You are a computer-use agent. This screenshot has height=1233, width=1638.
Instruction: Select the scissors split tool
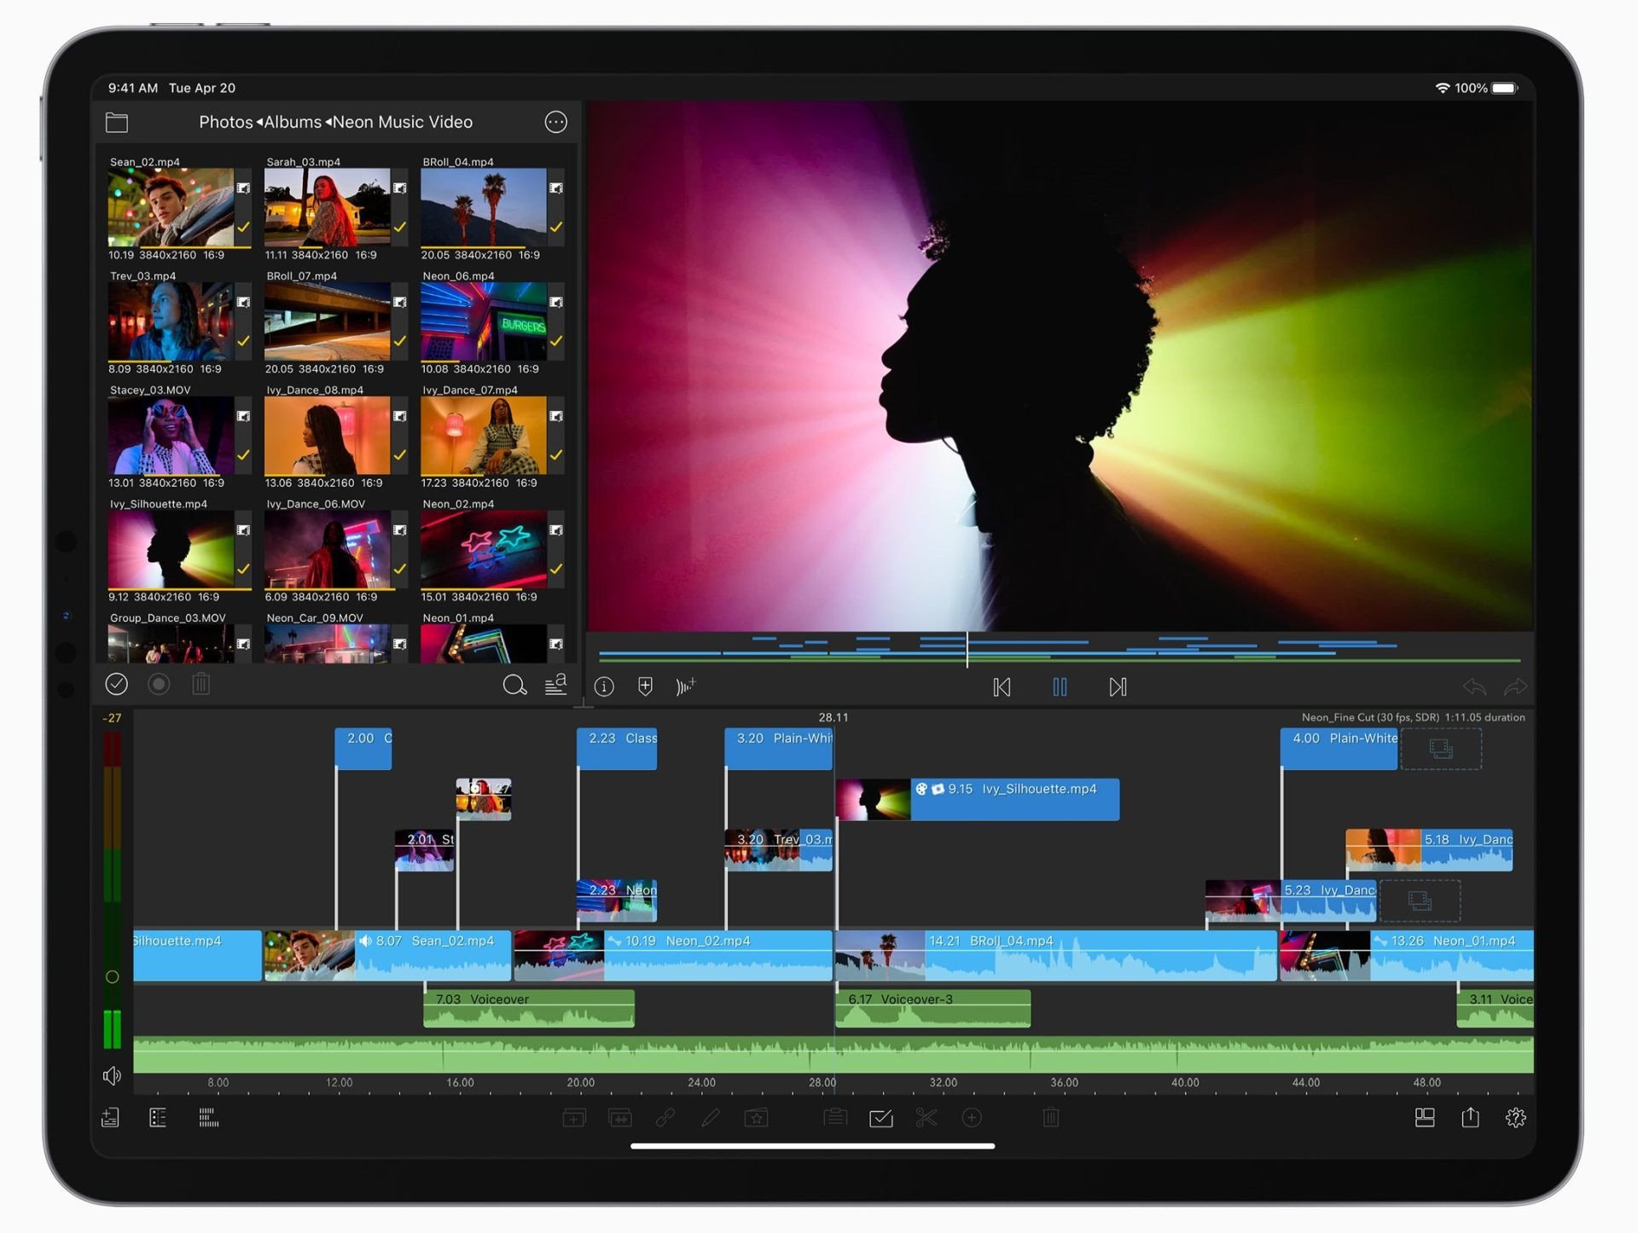926,1118
